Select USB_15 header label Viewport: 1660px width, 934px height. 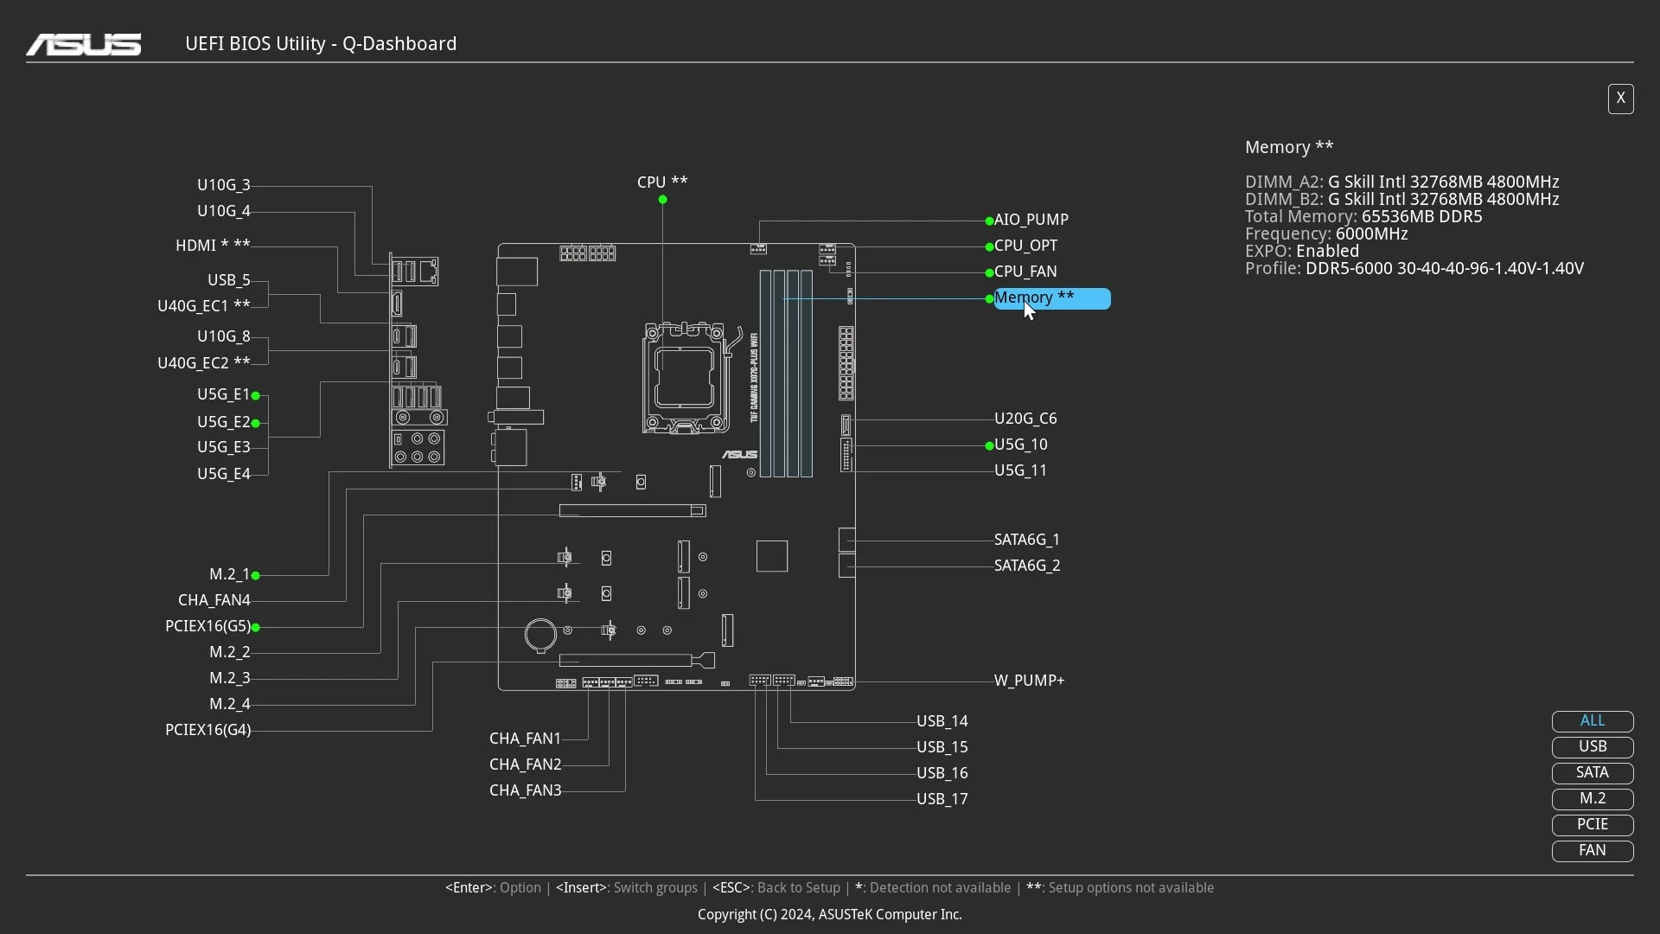point(942,747)
